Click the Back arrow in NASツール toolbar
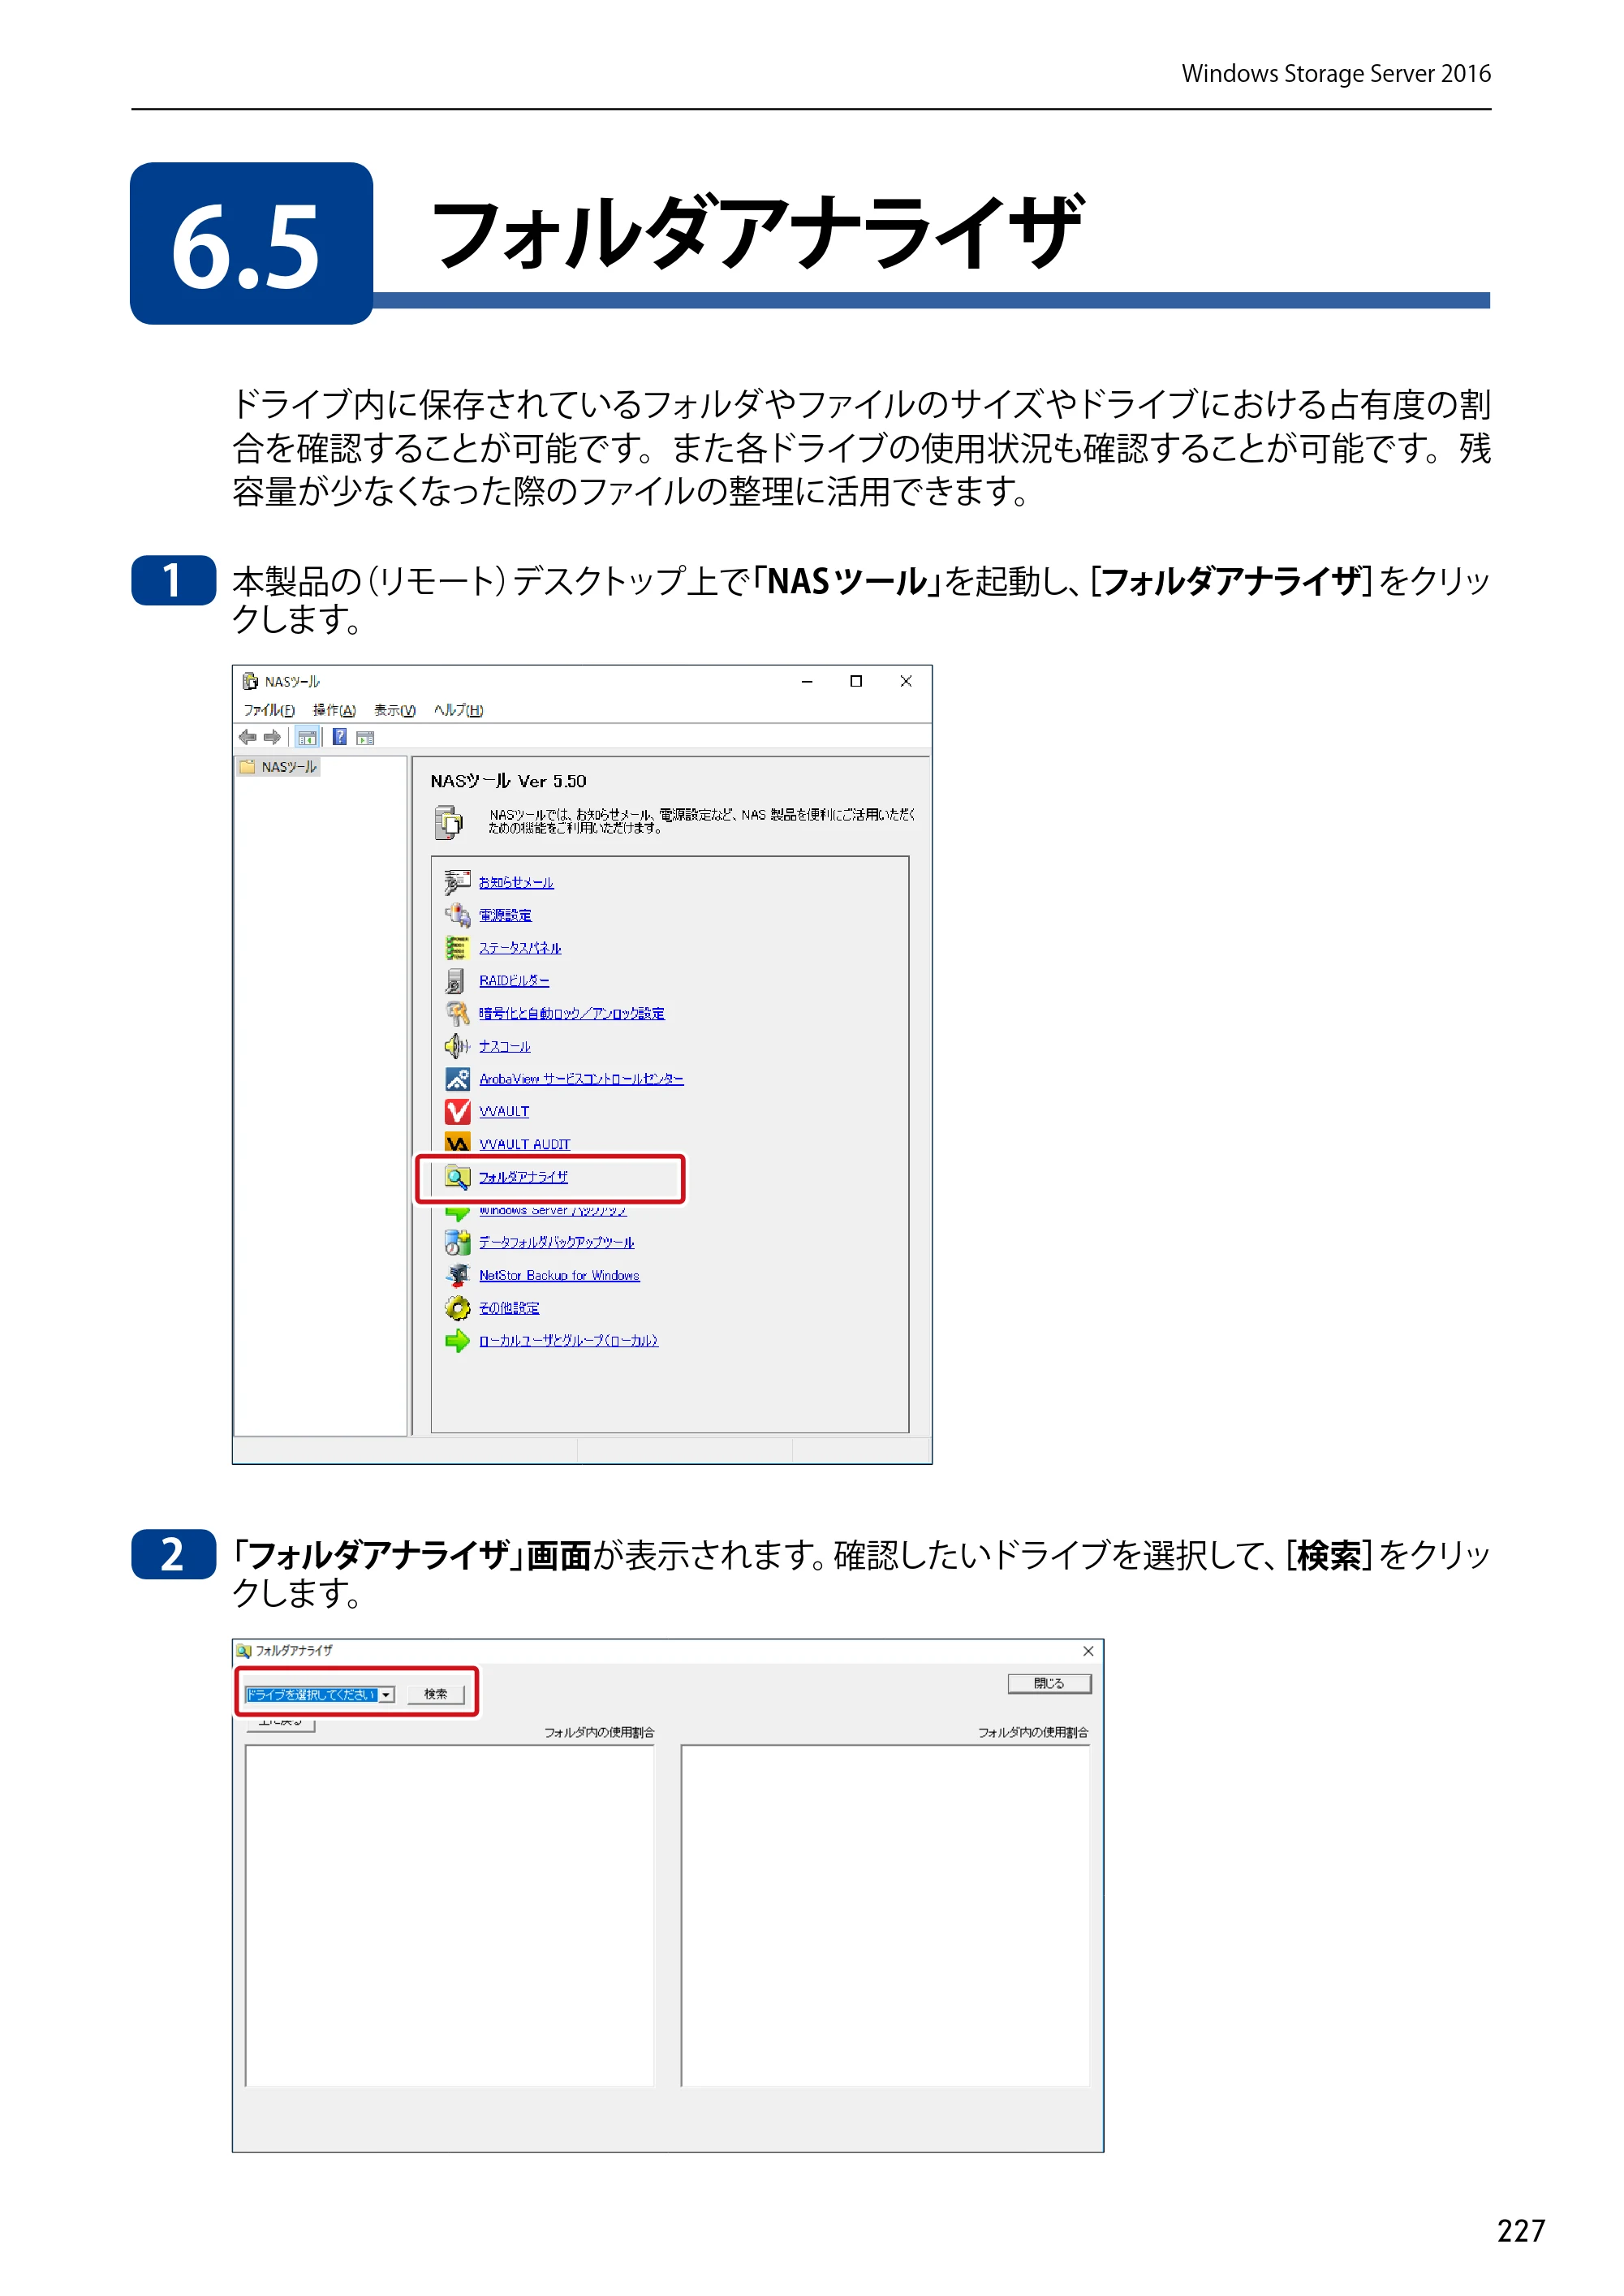The height and width of the screenshot is (2296, 1624). click(247, 737)
